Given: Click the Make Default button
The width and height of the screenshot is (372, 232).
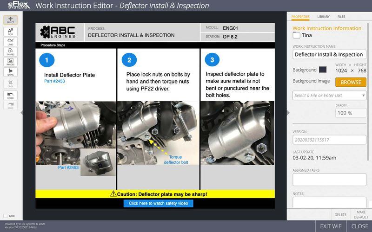Looking at the screenshot, I should [361, 214].
